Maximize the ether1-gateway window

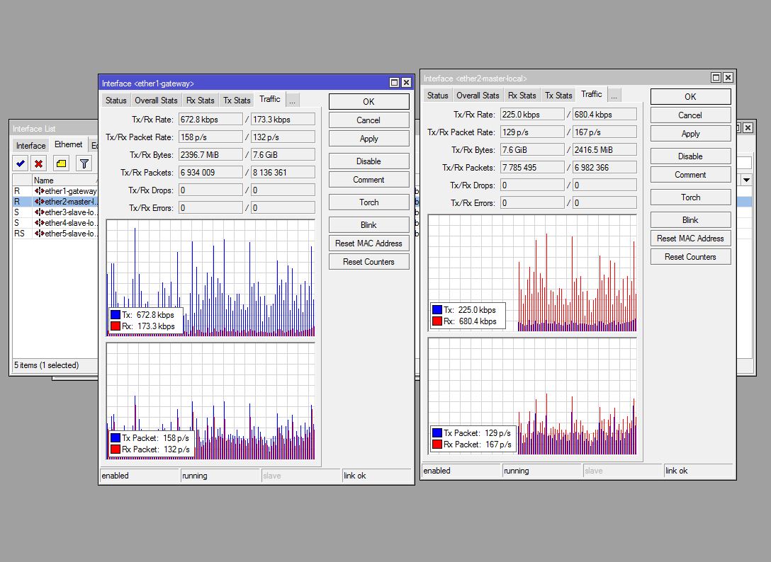(394, 83)
